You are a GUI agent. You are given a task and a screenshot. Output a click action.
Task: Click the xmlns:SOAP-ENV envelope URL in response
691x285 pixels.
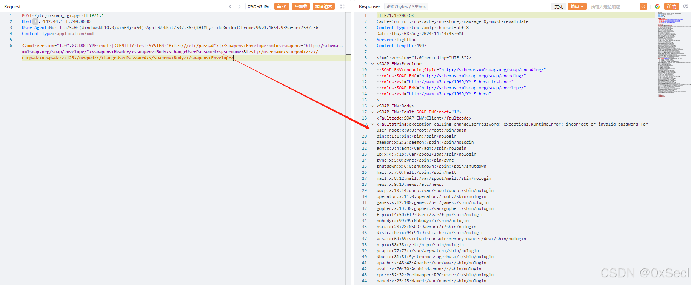(472, 88)
